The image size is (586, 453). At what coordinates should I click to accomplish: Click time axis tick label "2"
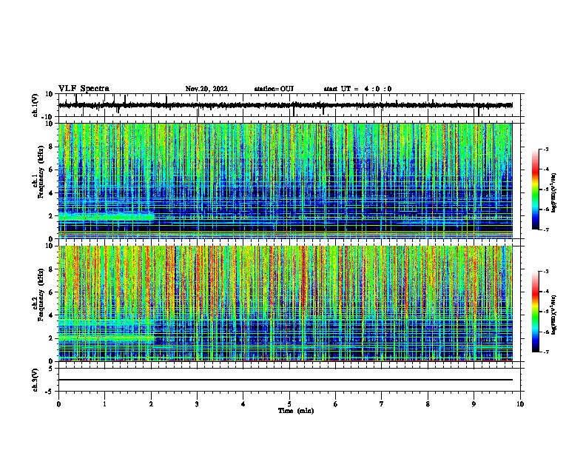point(151,404)
